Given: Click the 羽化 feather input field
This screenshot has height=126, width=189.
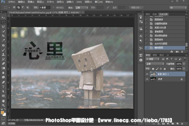Looking at the screenshot, I should [x=45, y=7].
